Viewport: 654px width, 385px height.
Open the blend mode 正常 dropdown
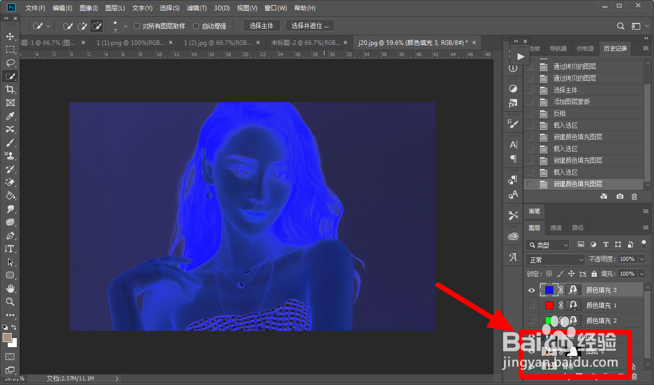555,259
